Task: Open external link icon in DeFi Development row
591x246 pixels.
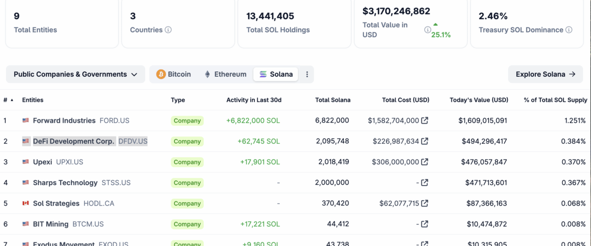Action: coord(425,141)
